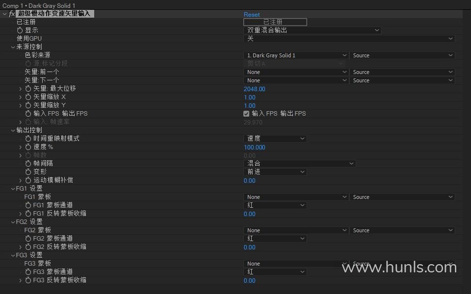Click the stopwatch beside 速度 %
Screen dimensions: 471x294
(28, 147)
